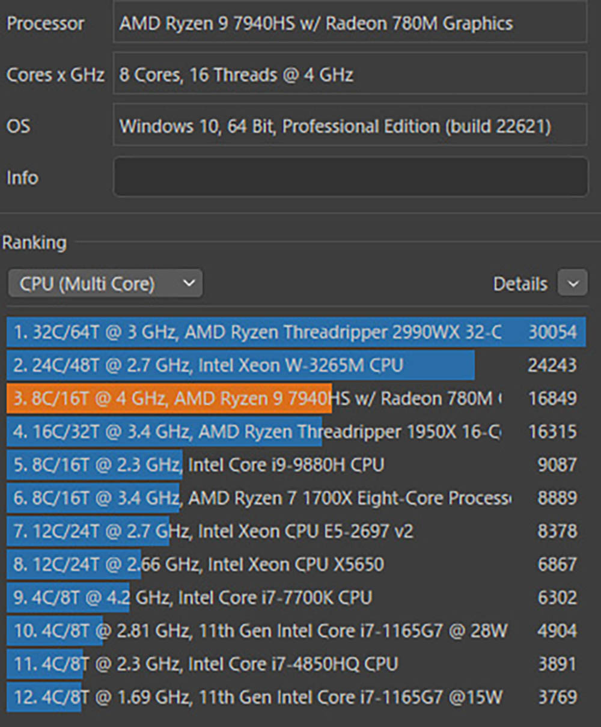
Task: Click the Info text input field
Action: click(350, 177)
